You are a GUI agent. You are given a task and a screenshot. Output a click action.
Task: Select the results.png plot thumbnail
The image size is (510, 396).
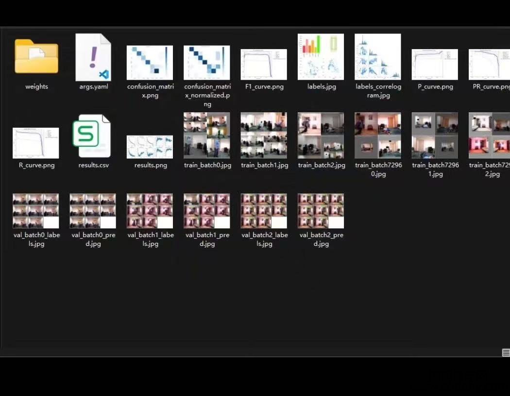(x=150, y=147)
